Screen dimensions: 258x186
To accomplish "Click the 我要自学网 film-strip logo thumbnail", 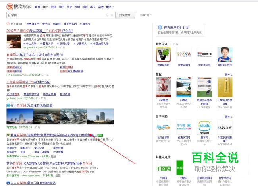I will (x=163, y=54).
